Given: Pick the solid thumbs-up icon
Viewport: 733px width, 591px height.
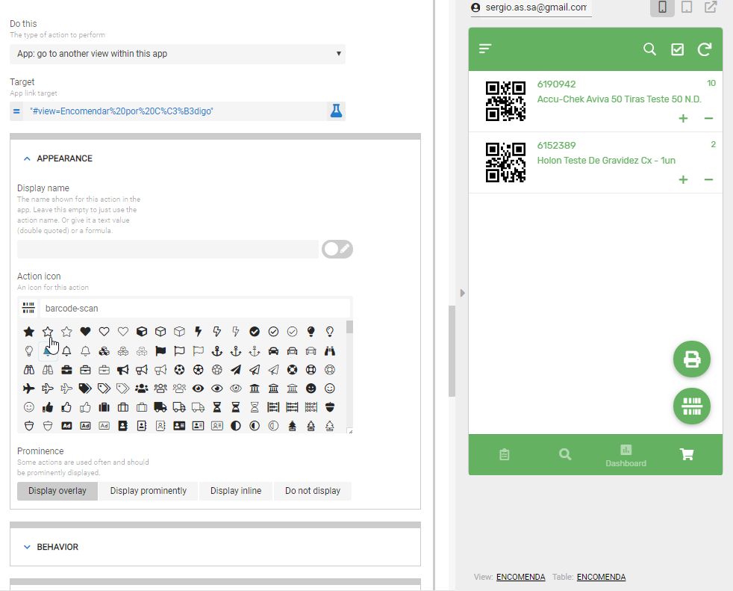Looking at the screenshot, I should point(48,407).
